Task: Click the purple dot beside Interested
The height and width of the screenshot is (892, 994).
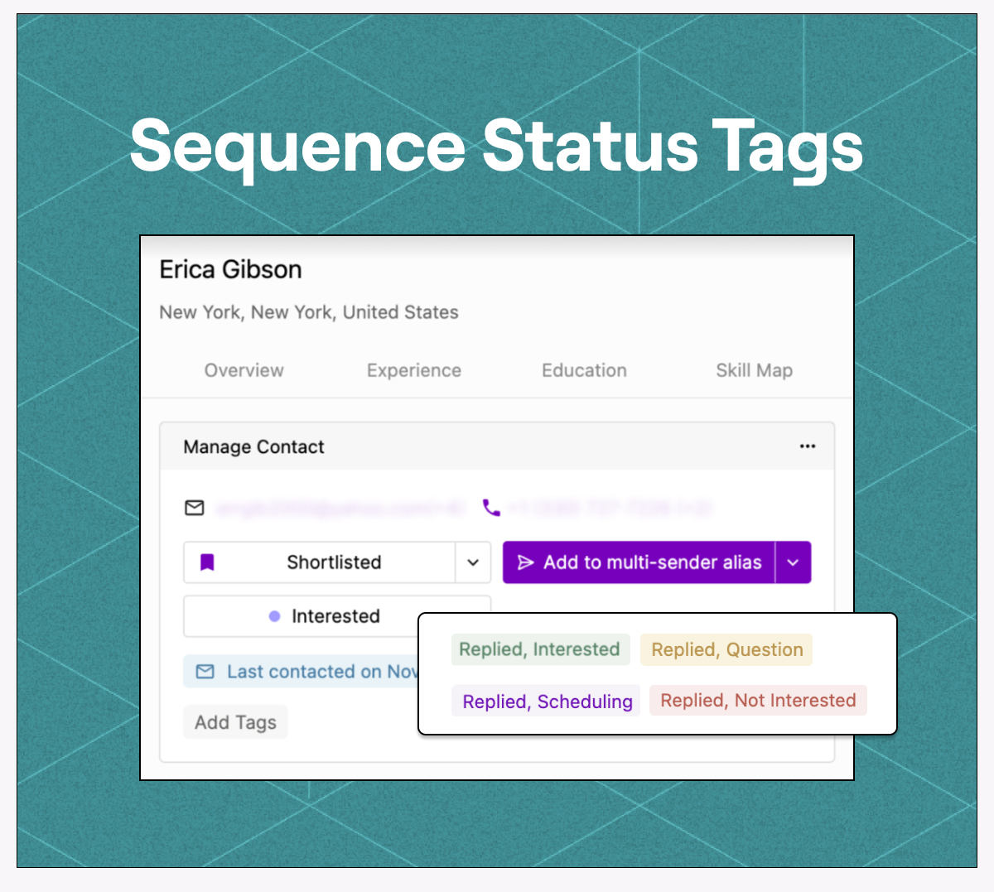Action: pos(274,616)
